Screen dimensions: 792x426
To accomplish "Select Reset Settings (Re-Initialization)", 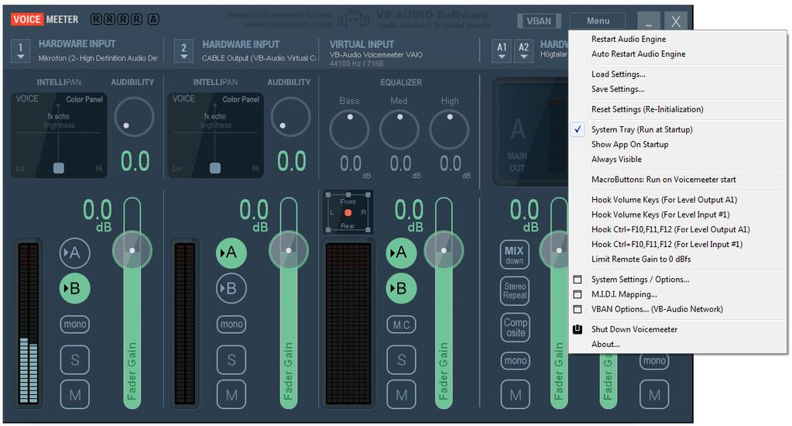I will (647, 109).
